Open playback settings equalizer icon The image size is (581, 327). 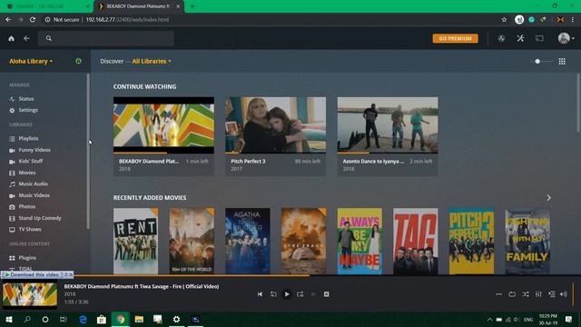pyautogui.click(x=538, y=294)
